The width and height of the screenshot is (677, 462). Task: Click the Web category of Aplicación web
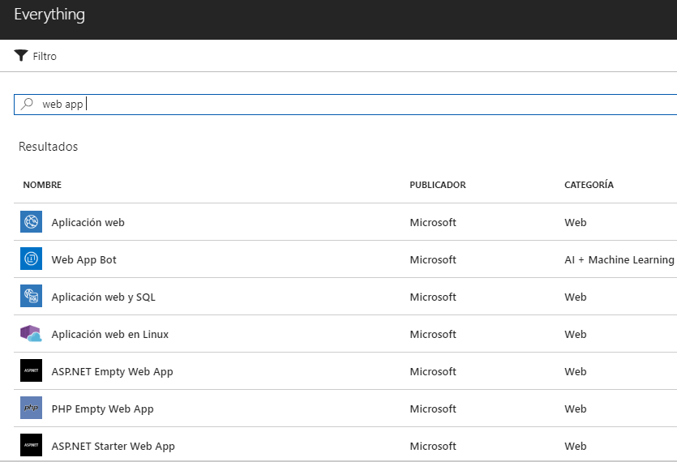(575, 222)
